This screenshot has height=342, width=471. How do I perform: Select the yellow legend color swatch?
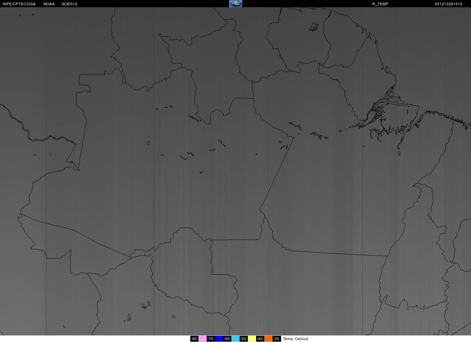252,339
